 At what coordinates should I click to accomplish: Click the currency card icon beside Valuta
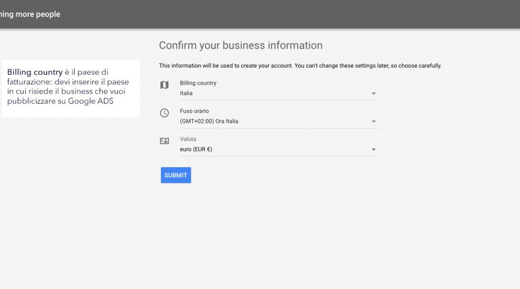165,141
